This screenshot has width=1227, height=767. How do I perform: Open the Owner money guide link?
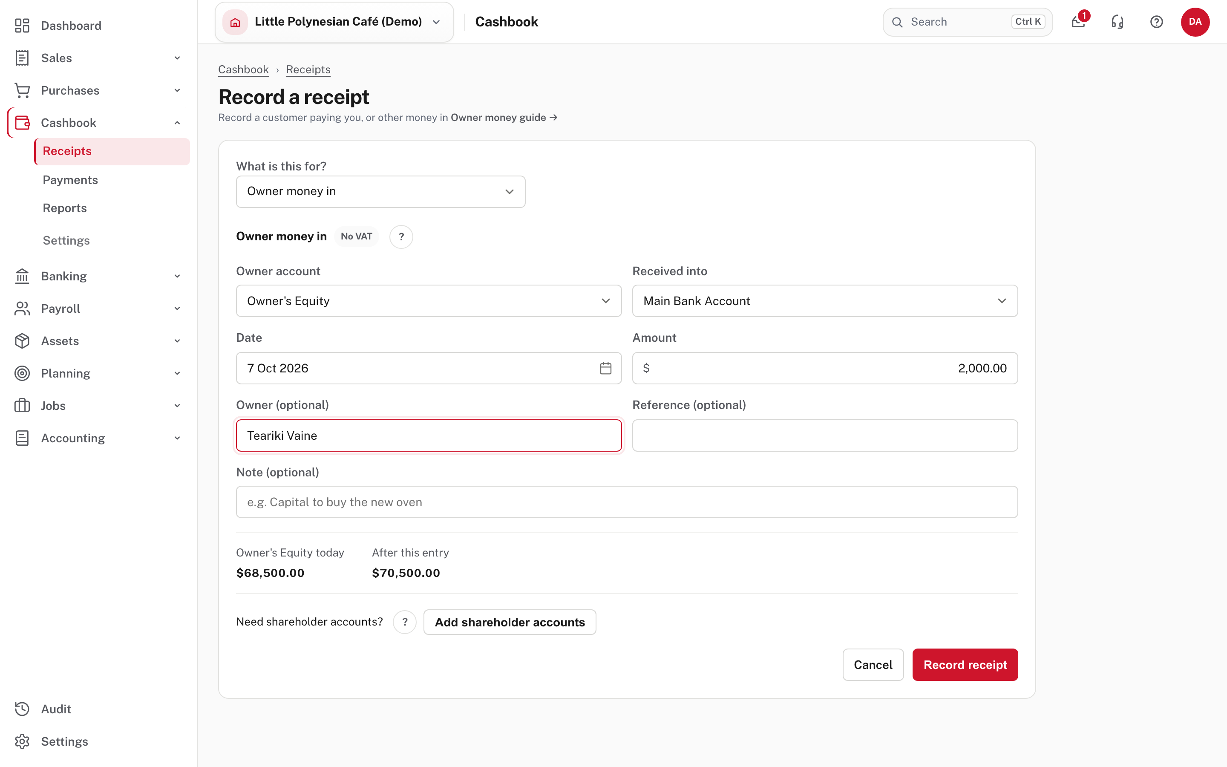click(x=504, y=118)
